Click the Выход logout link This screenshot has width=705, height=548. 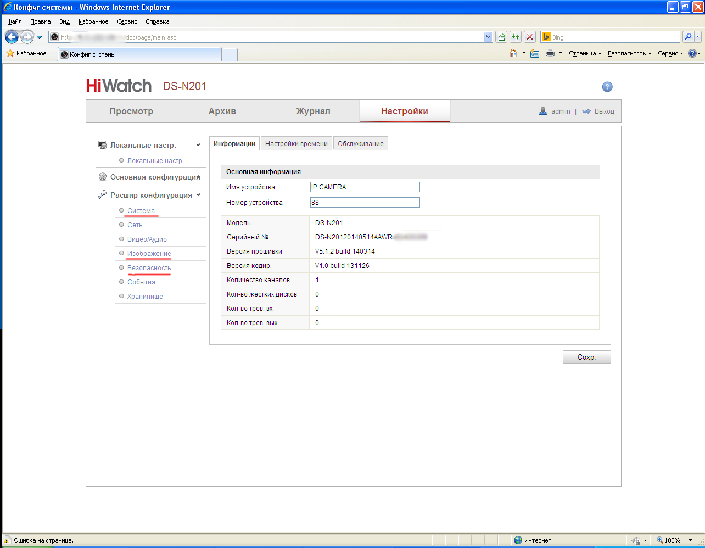pos(605,111)
